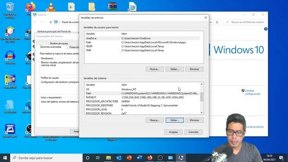
Task: Open the Epson Scan desktop shortcut
Action: tap(10, 131)
